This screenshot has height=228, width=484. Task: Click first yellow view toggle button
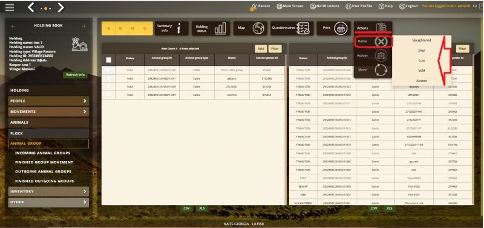(108, 28)
